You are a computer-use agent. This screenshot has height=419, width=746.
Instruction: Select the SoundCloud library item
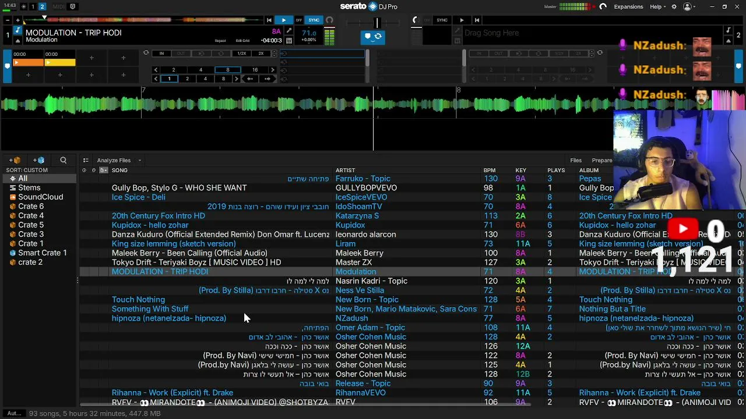[x=40, y=197]
